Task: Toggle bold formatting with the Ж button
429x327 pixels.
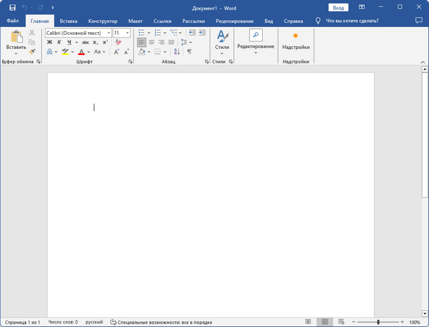Action: [x=49, y=42]
